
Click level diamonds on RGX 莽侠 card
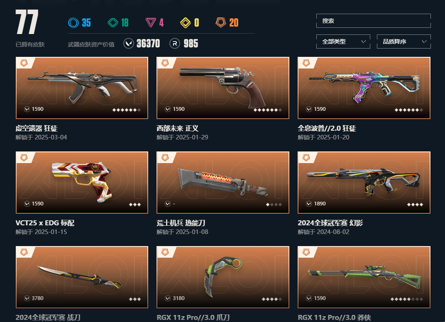[407, 299]
